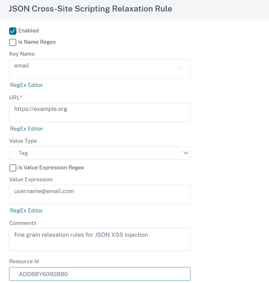The width and height of the screenshot is (269, 283).
Task: Select the Comments text area
Action: pos(100,240)
